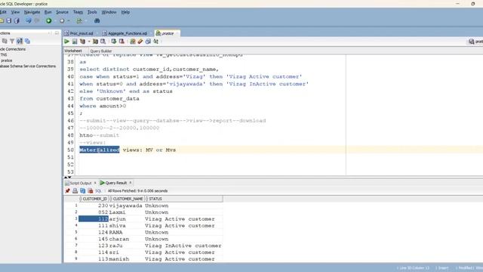
Task: Sort by the CUSTOMER_NAME column header
Action: tap(128, 199)
